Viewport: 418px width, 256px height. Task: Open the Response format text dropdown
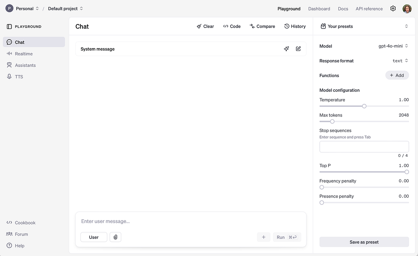pyautogui.click(x=400, y=61)
